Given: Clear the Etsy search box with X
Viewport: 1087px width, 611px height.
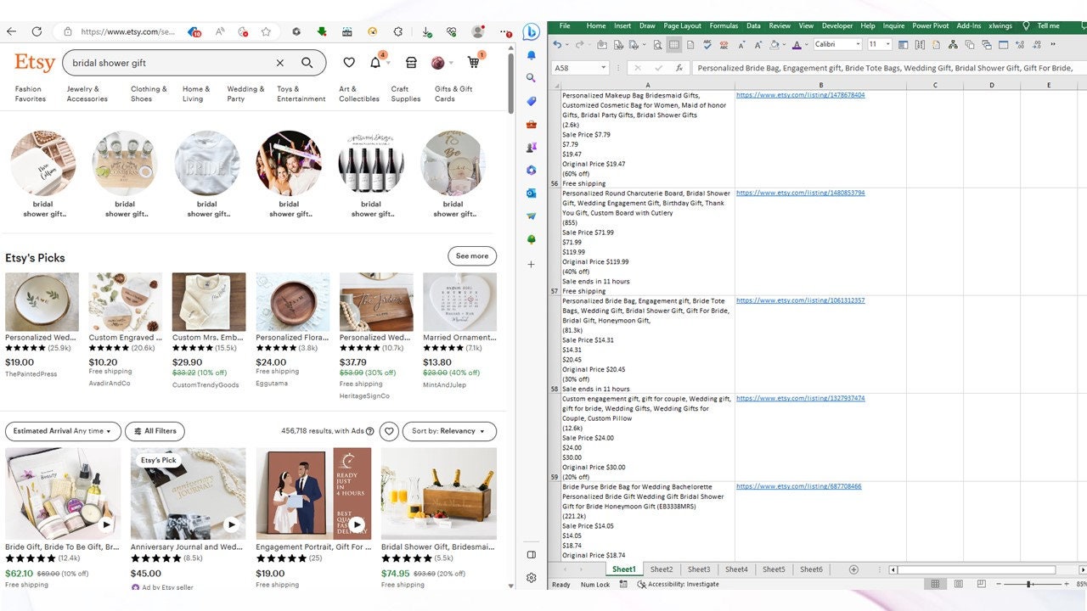Looking at the screenshot, I should (279, 63).
